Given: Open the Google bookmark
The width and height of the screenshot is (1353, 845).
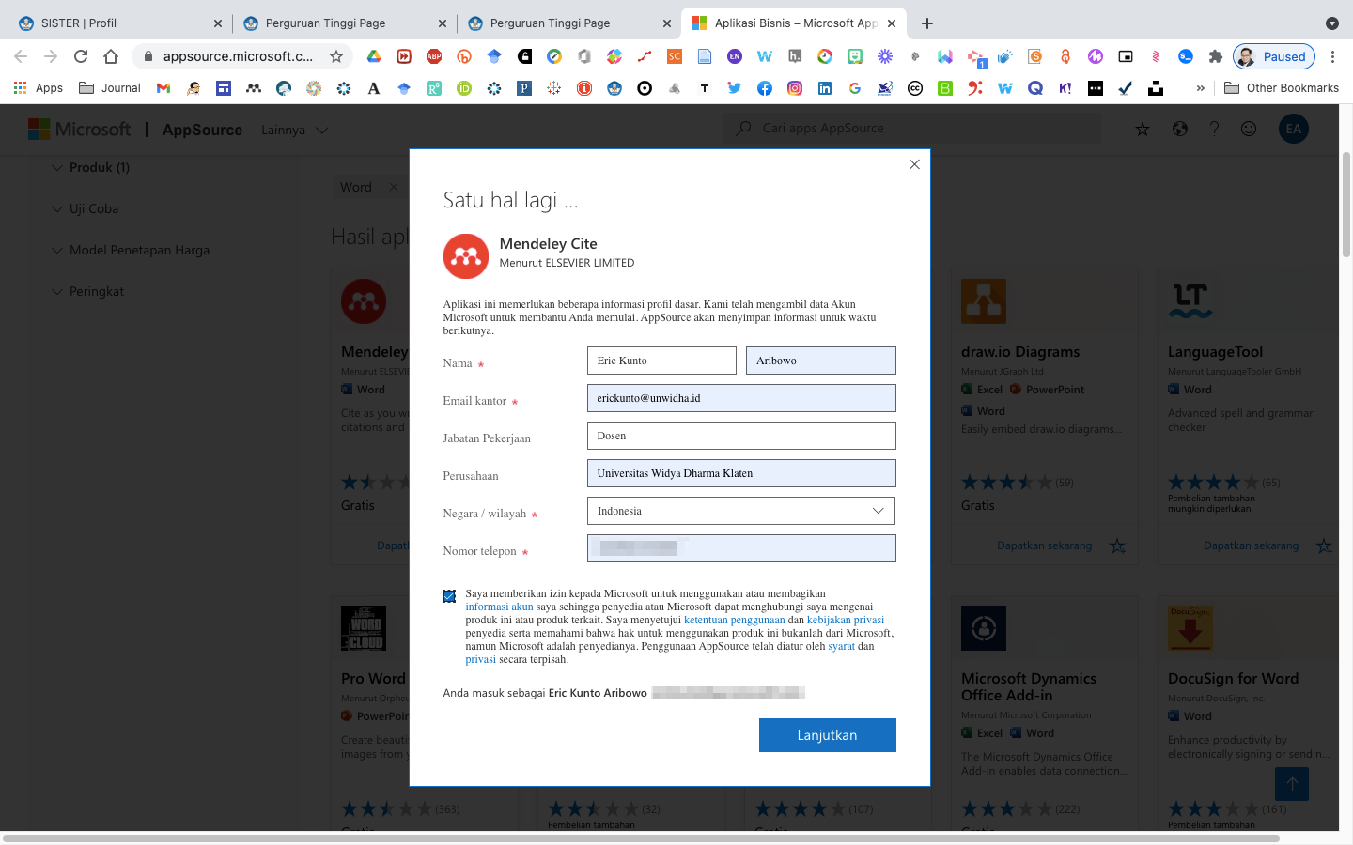Looking at the screenshot, I should coord(855,88).
